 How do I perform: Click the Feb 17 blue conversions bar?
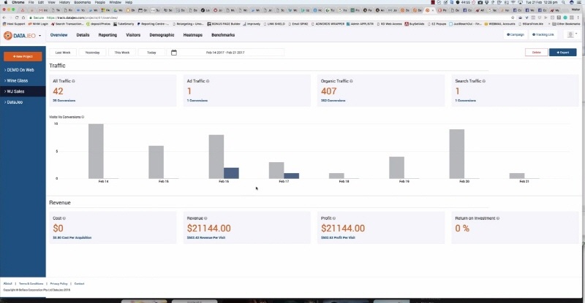[x=291, y=176]
